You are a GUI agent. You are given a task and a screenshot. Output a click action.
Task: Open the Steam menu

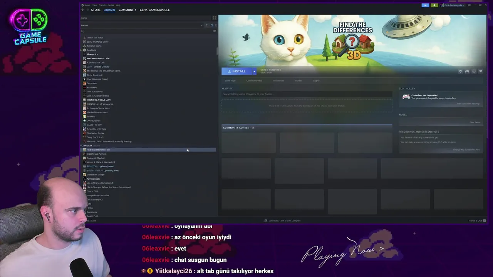[x=86, y=5]
